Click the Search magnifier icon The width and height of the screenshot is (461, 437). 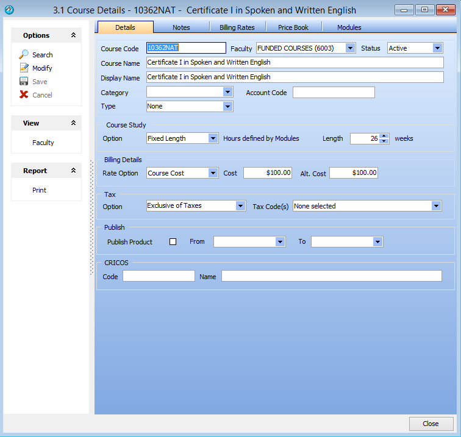tap(24, 55)
